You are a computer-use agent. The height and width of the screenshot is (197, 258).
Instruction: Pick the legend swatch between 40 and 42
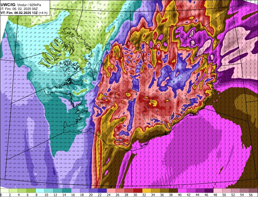click(182, 191)
